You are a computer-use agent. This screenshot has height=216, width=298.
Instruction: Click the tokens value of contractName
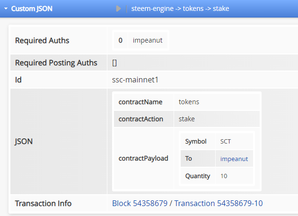pyautogui.click(x=189, y=102)
